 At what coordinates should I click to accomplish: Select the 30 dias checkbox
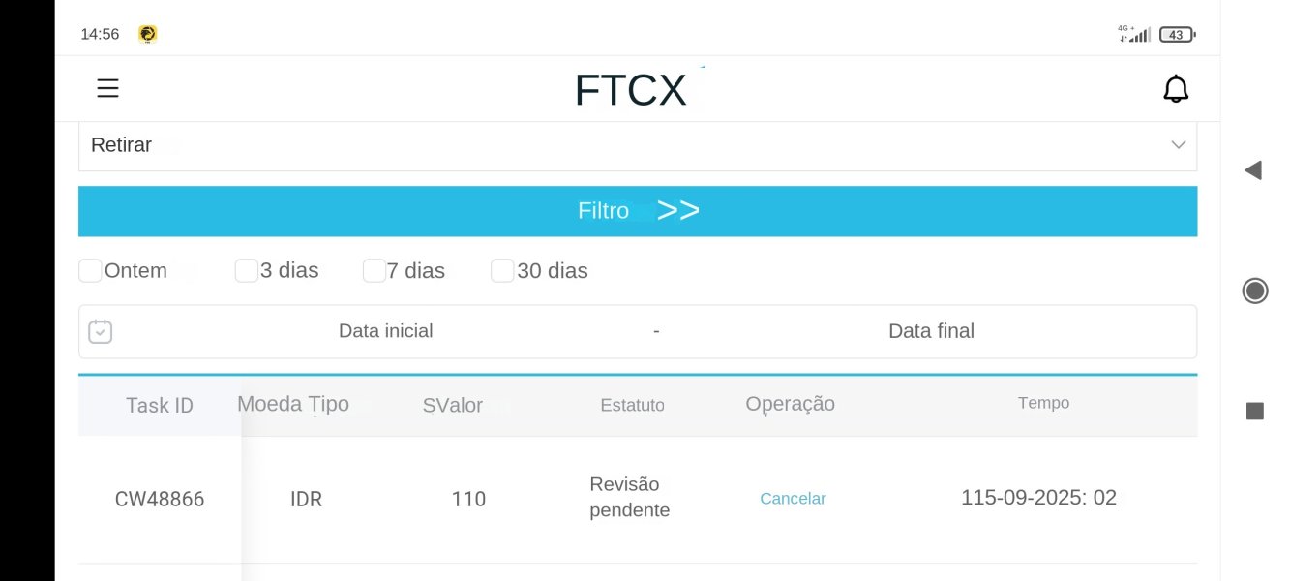[x=501, y=270]
